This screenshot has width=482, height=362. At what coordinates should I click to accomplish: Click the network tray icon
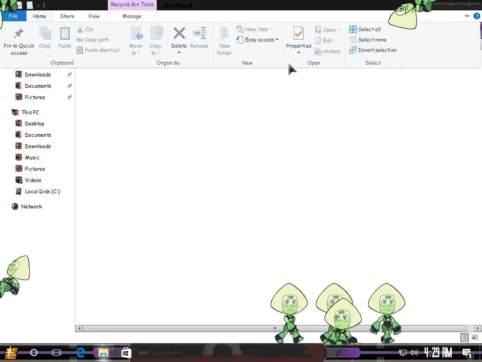[x=403, y=353]
